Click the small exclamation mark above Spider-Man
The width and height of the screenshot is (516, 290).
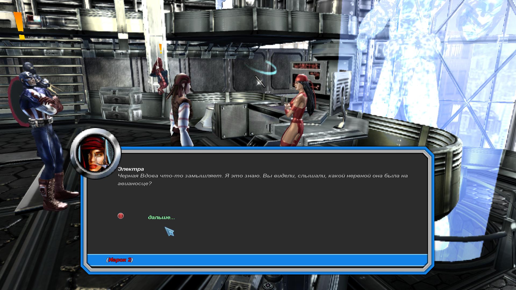click(x=160, y=49)
